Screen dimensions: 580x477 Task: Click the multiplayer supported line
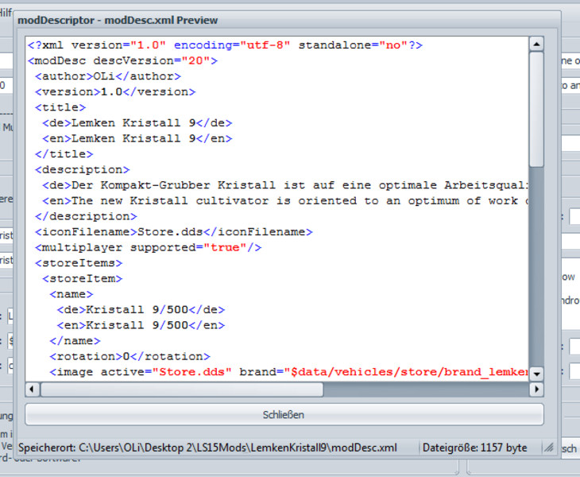(x=148, y=247)
